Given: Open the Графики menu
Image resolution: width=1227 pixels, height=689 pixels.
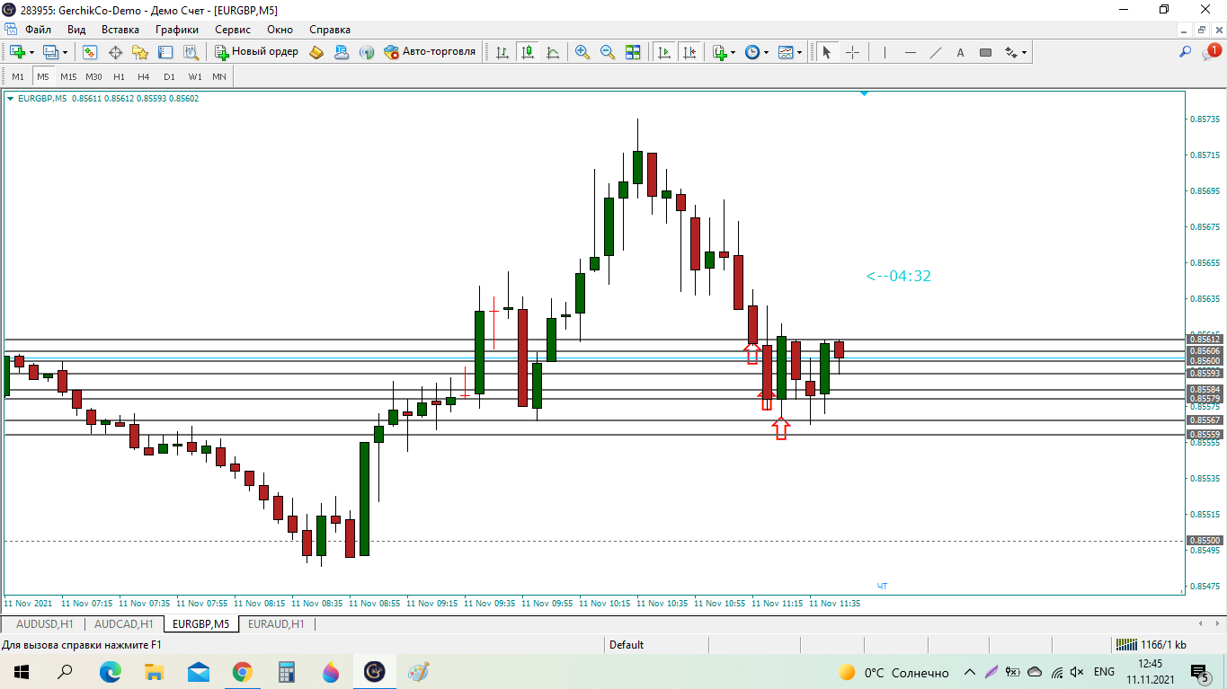Looking at the screenshot, I should click(x=176, y=29).
